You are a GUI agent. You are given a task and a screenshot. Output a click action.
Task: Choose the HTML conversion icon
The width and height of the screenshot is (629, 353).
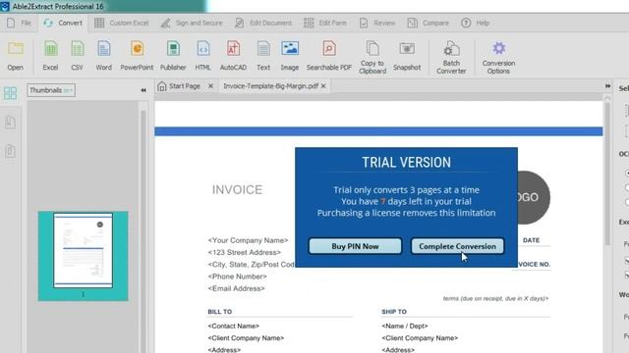coord(203,56)
